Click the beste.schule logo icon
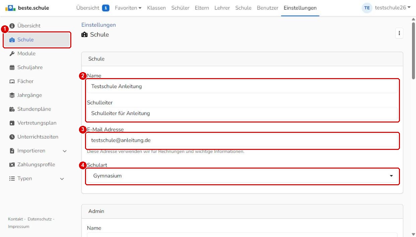This screenshot has height=237, width=416. [x=11, y=8]
